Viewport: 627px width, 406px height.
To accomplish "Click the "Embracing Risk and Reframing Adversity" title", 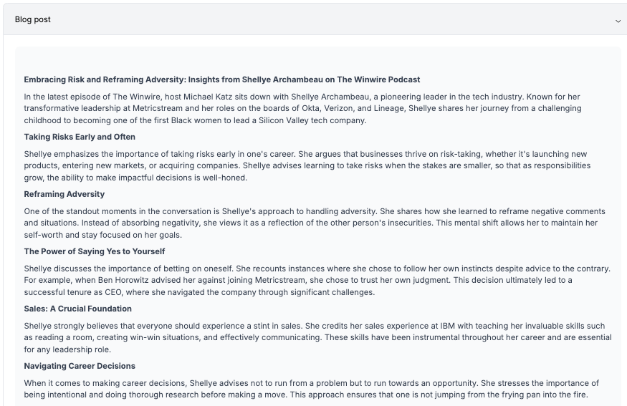I will pyautogui.click(x=222, y=79).
